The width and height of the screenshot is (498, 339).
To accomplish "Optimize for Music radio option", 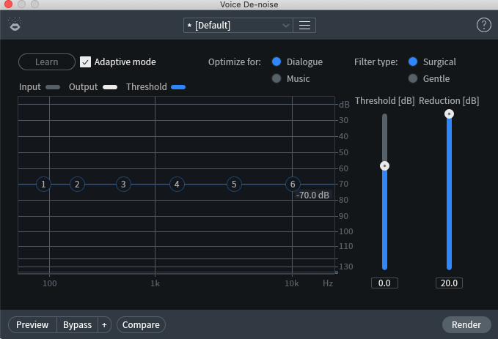I will (277, 78).
